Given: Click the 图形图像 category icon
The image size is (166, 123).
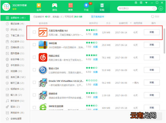Looking at the screenshot, I should 7,53.
